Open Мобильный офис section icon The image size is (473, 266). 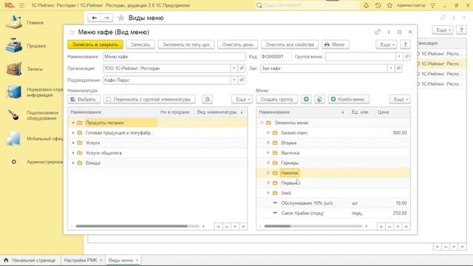(13, 138)
